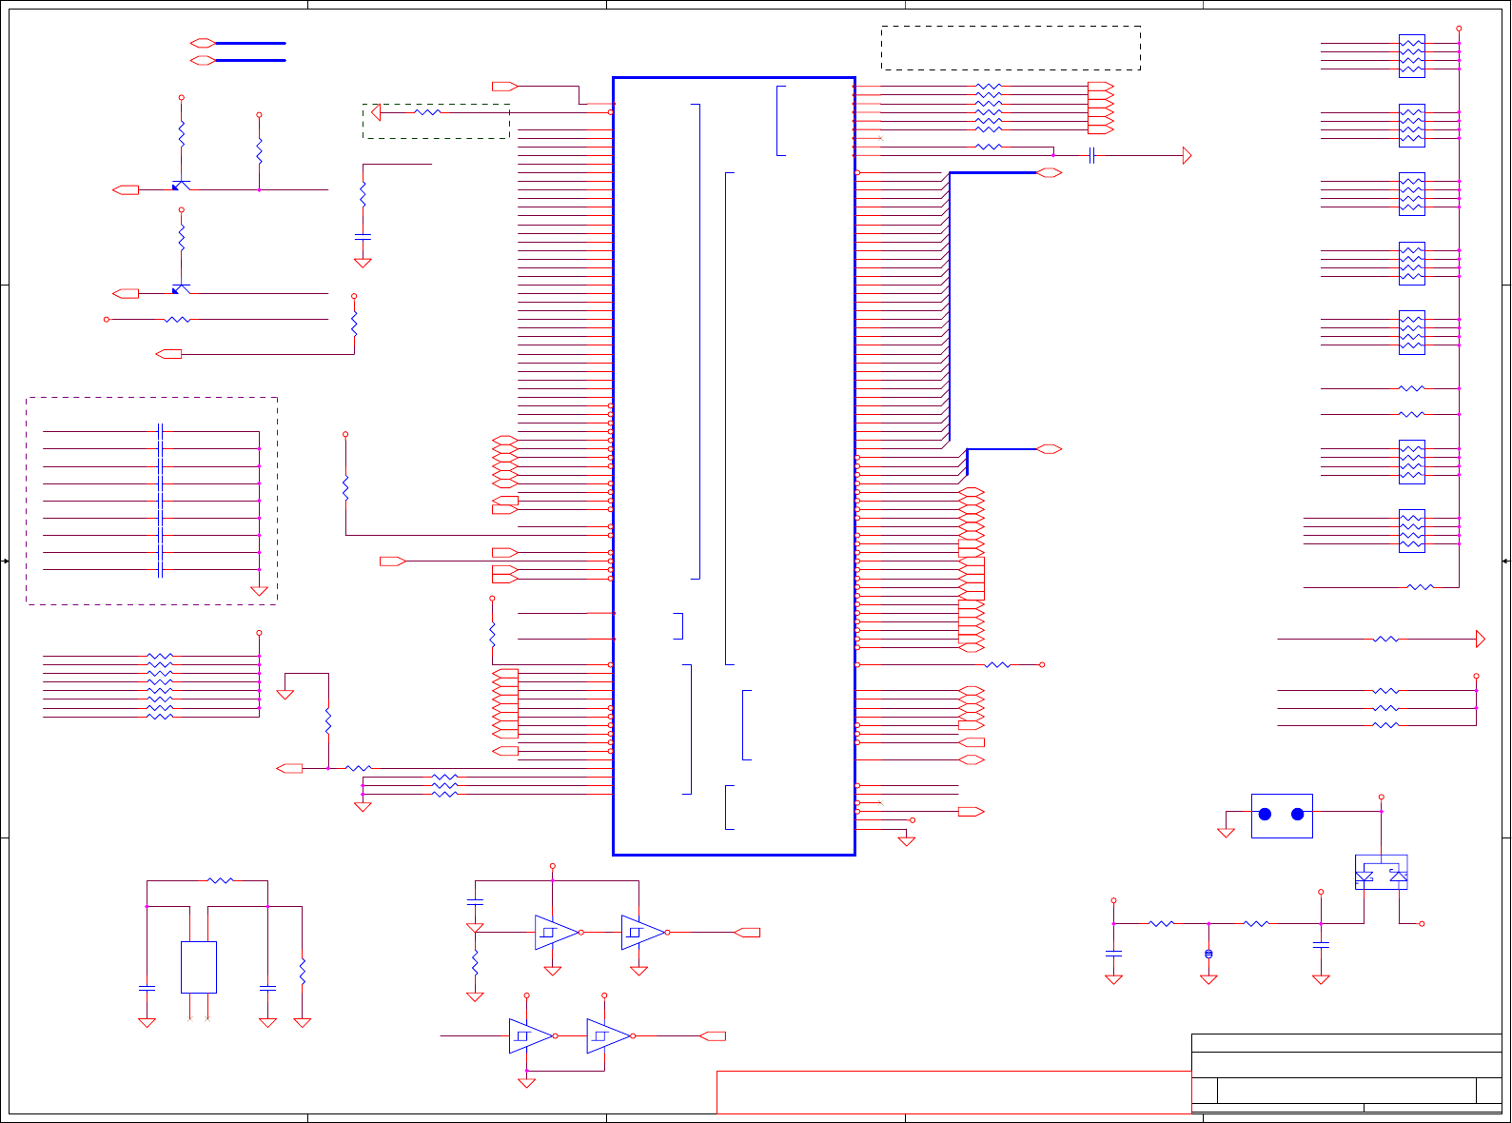The image size is (1512, 1123).
Task: Select the lower bus port on thick blue bus
Action: point(1050,449)
